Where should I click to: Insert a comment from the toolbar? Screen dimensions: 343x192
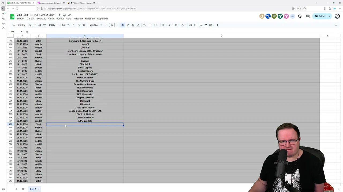196,25
